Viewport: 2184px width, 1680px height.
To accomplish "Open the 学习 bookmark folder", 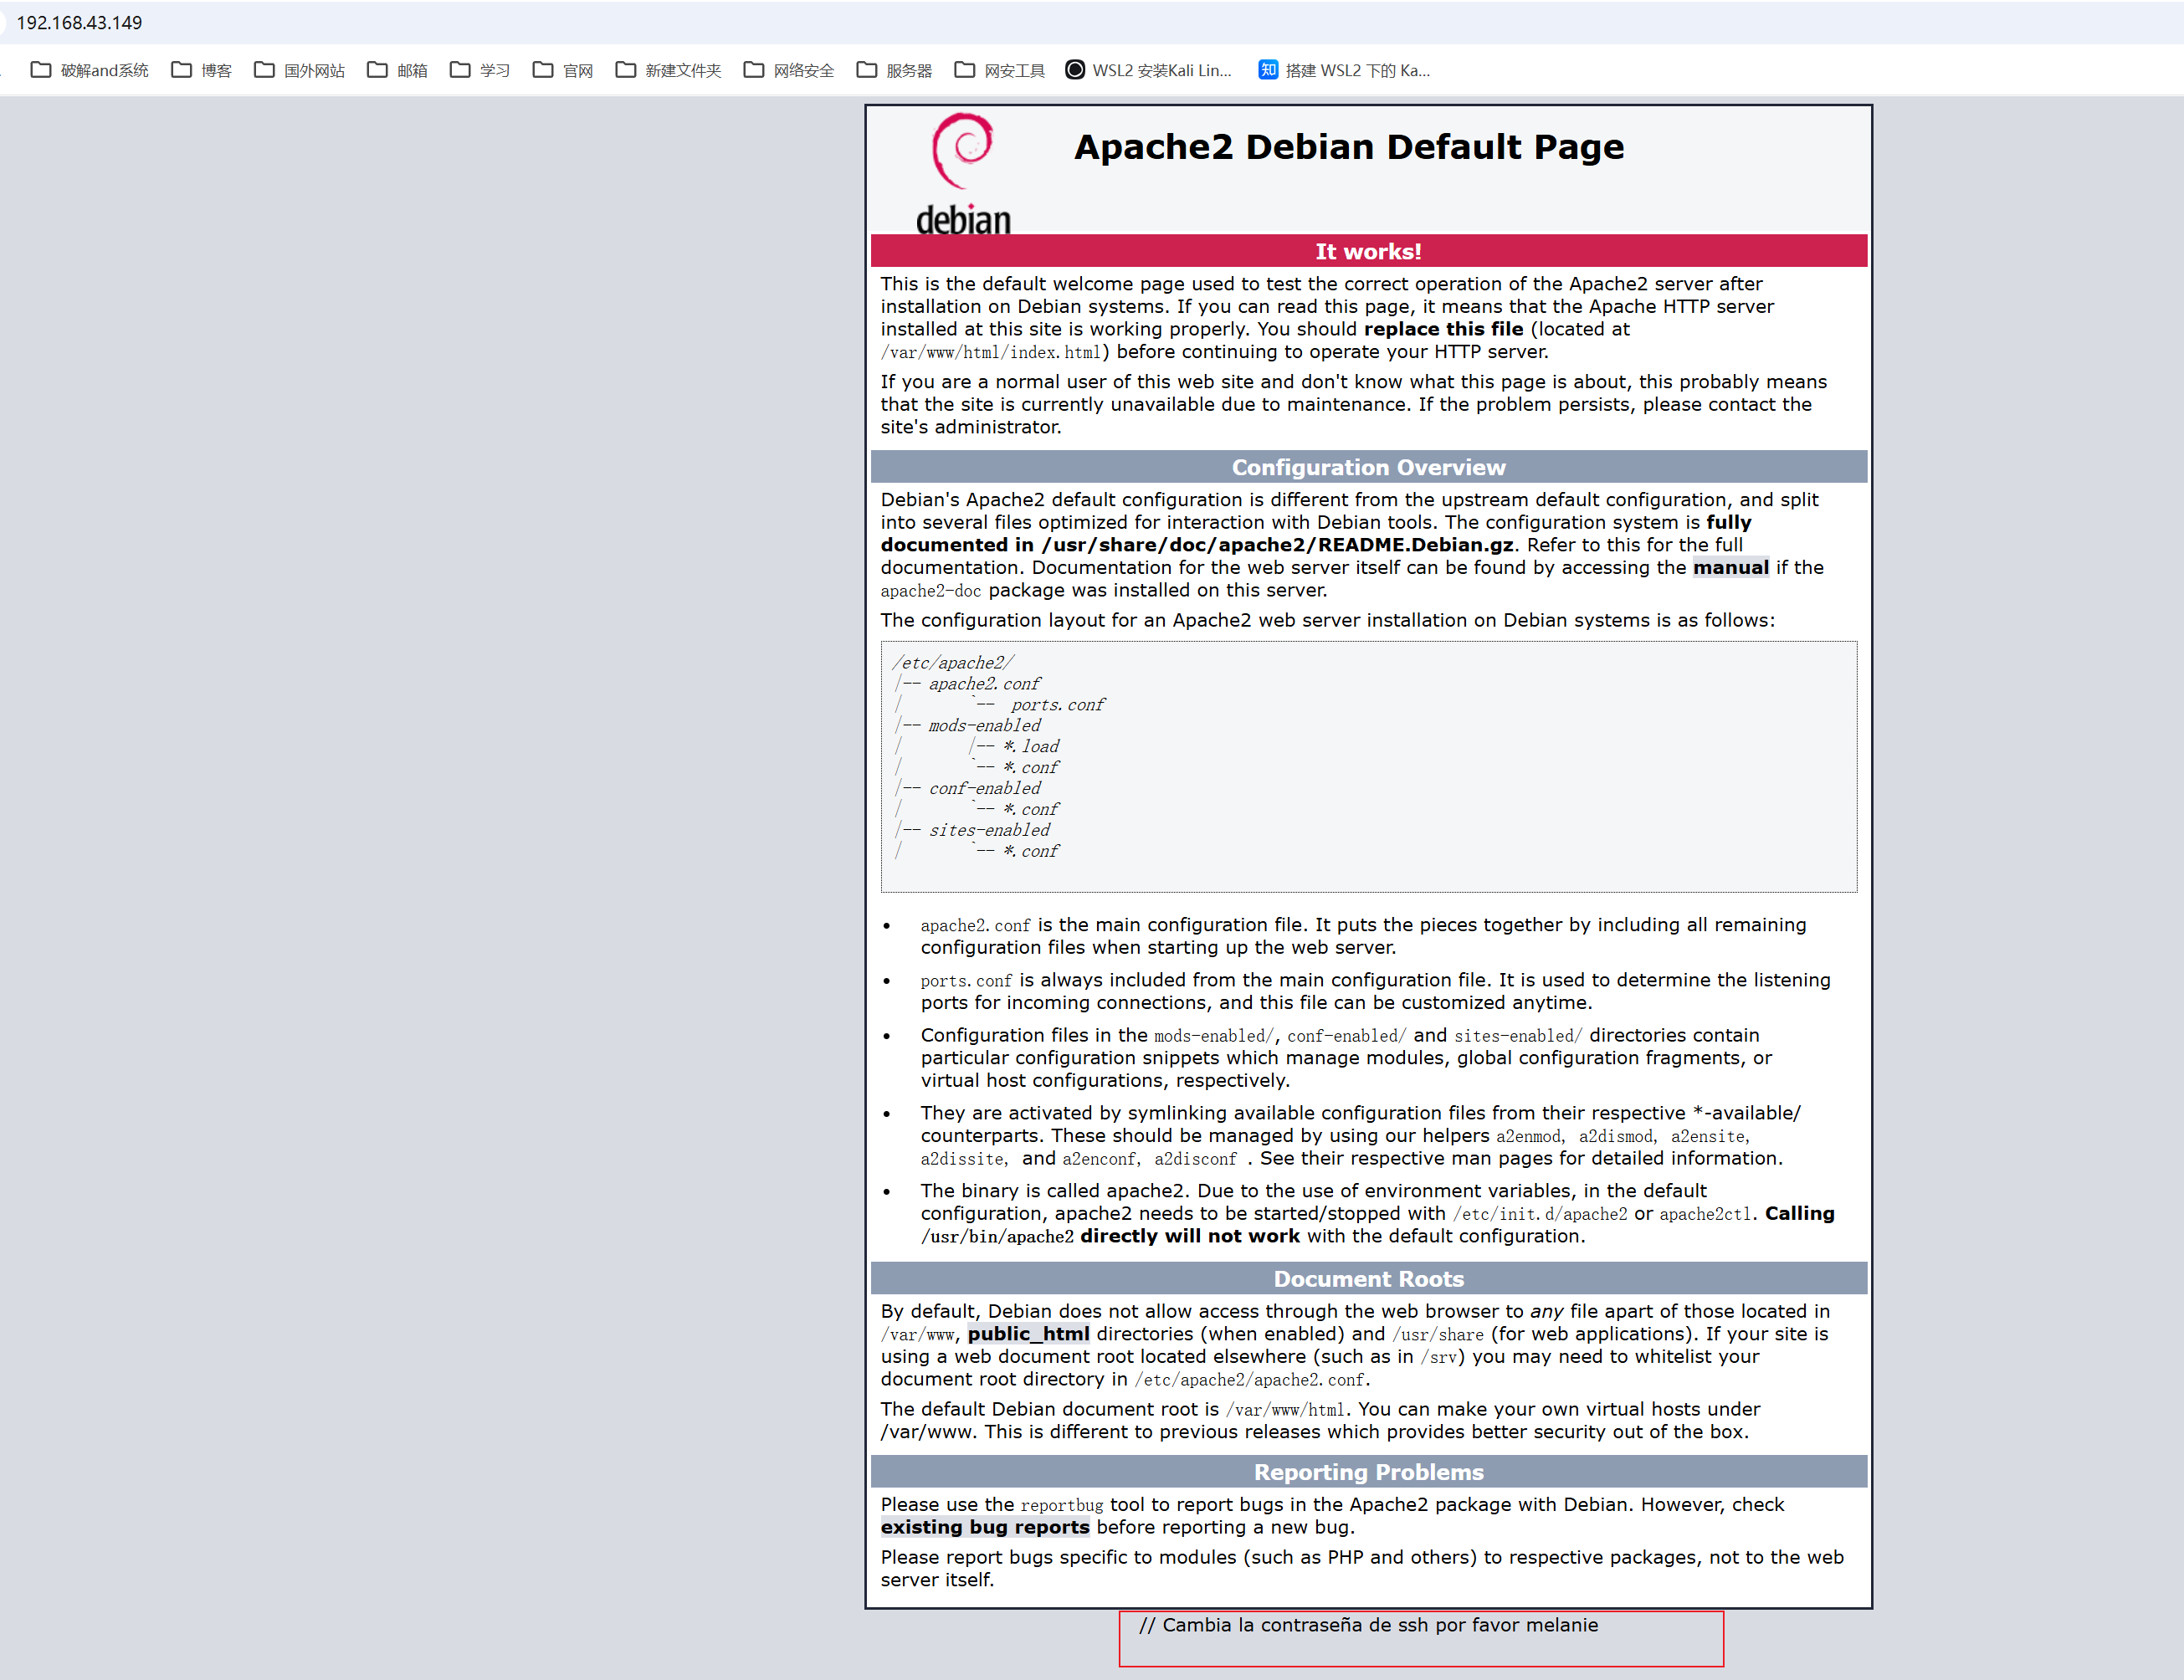I will [x=481, y=70].
